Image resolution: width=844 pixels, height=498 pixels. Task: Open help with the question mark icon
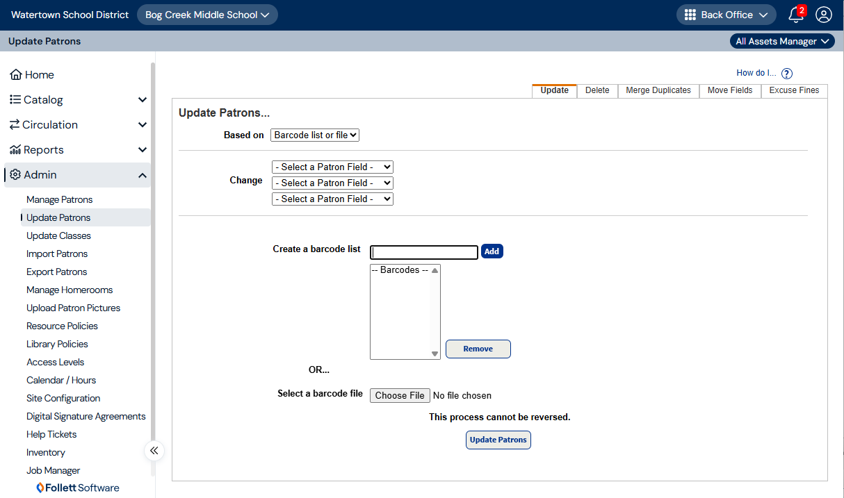coord(786,73)
